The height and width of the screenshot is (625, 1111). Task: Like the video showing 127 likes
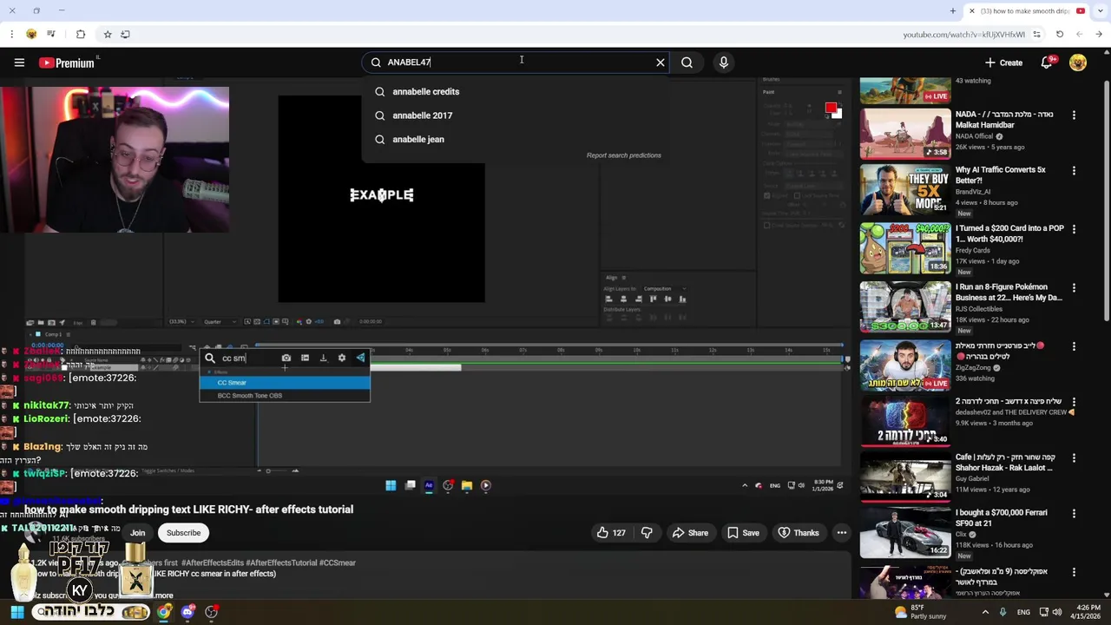pos(611,533)
